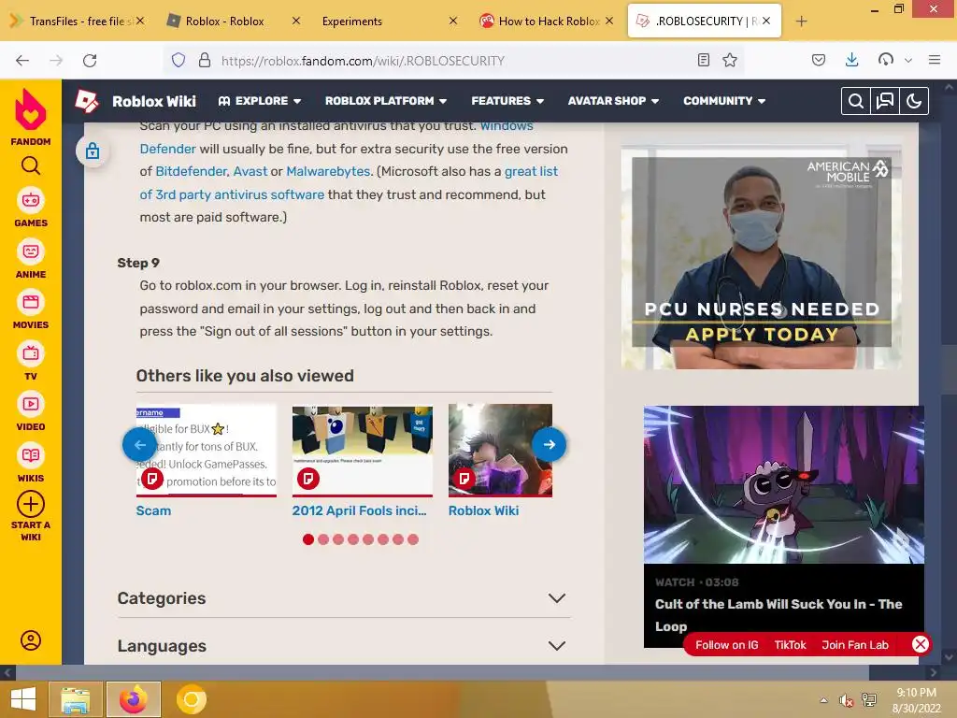Go to next carousel items
Image resolution: width=957 pixels, height=718 pixels.
tap(549, 444)
